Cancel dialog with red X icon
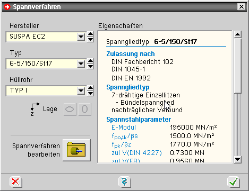Screen dimensions: 249x191 (15, 182)
